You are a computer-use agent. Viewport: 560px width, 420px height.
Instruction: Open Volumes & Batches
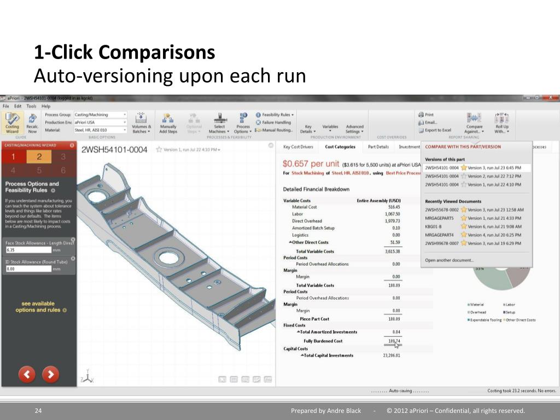coord(141,123)
